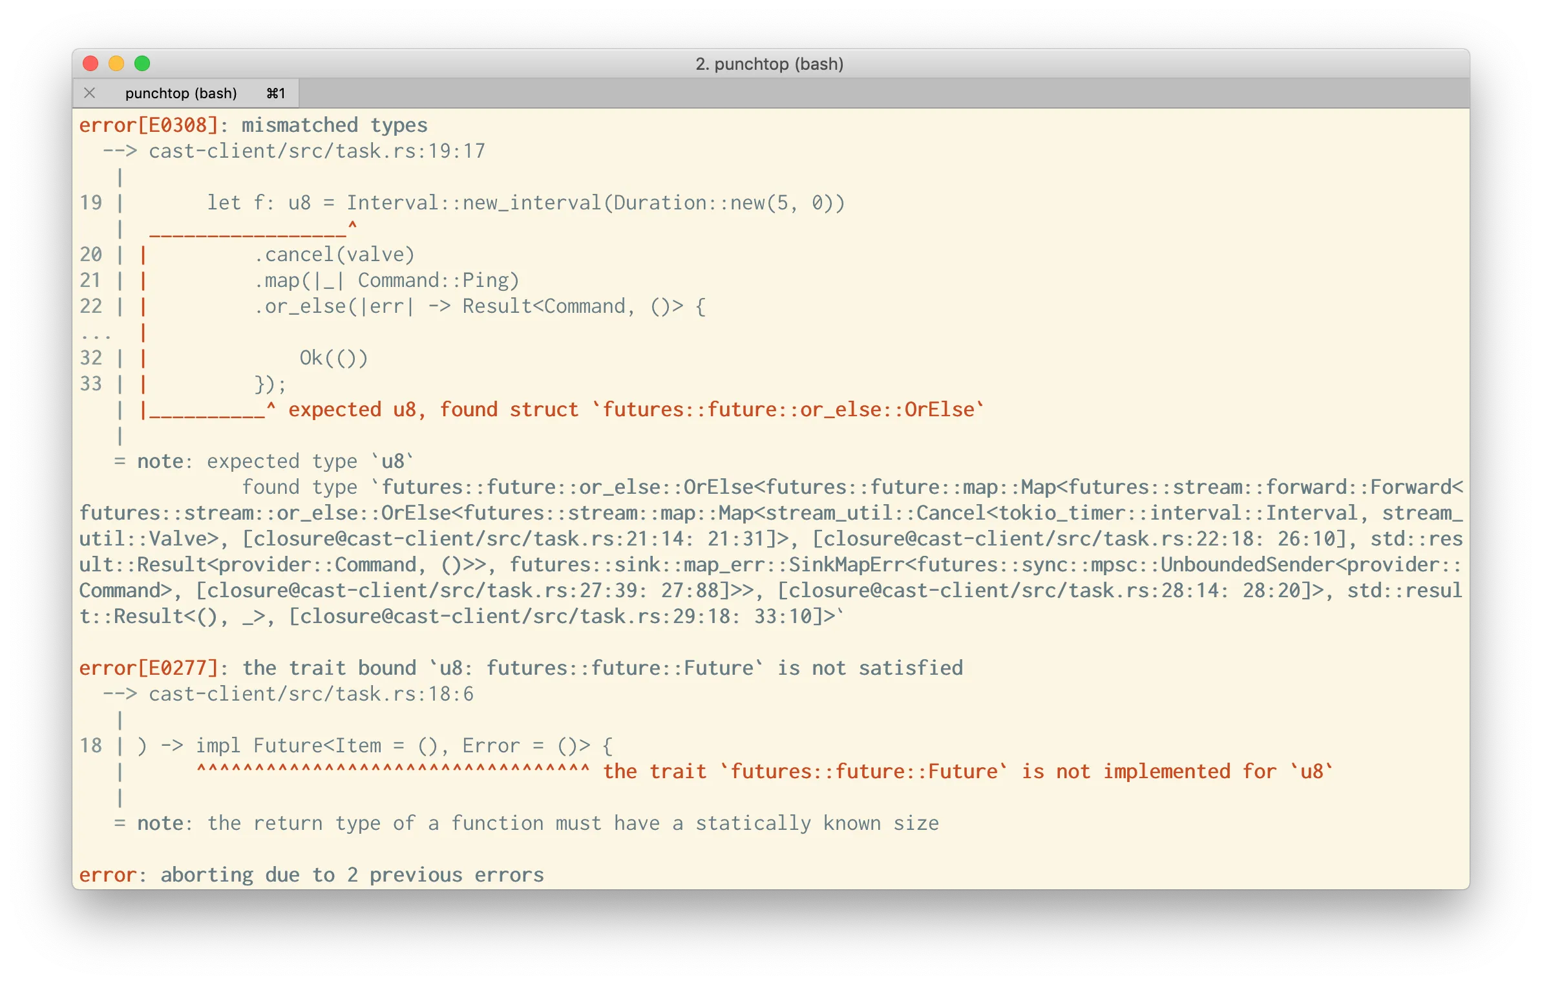Select the punchtop (bash) tab
The height and width of the screenshot is (985, 1542).
[185, 93]
